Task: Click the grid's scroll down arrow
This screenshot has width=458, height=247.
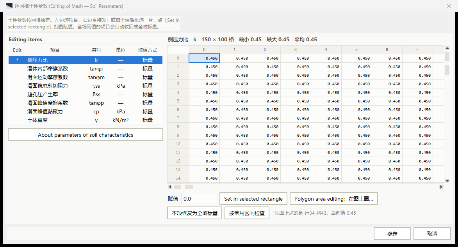Action: pos(447,181)
